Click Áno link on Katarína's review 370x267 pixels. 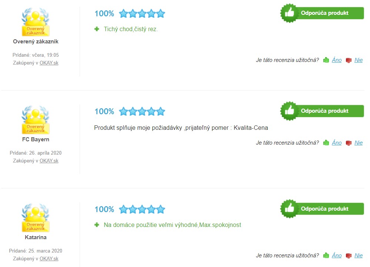pyautogui.click(x=337, y=256)
